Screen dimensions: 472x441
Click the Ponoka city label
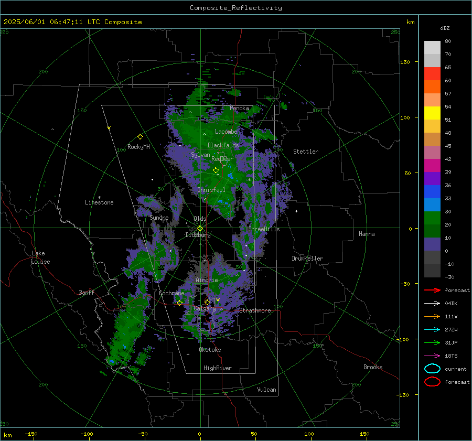coord(239,108)
